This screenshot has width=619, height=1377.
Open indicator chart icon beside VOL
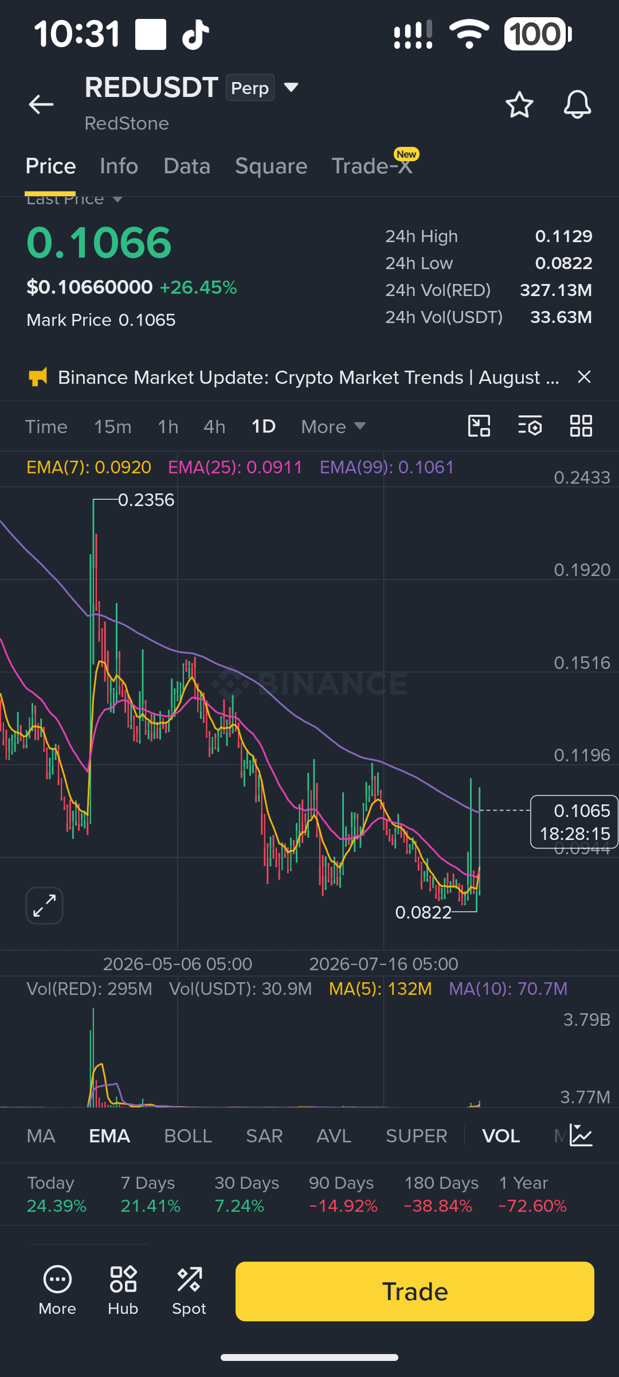pyautogui.click(x=581, y=1135)
